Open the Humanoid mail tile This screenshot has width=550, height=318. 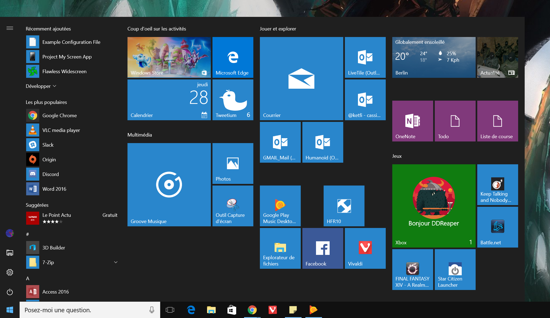coord(323,142)
